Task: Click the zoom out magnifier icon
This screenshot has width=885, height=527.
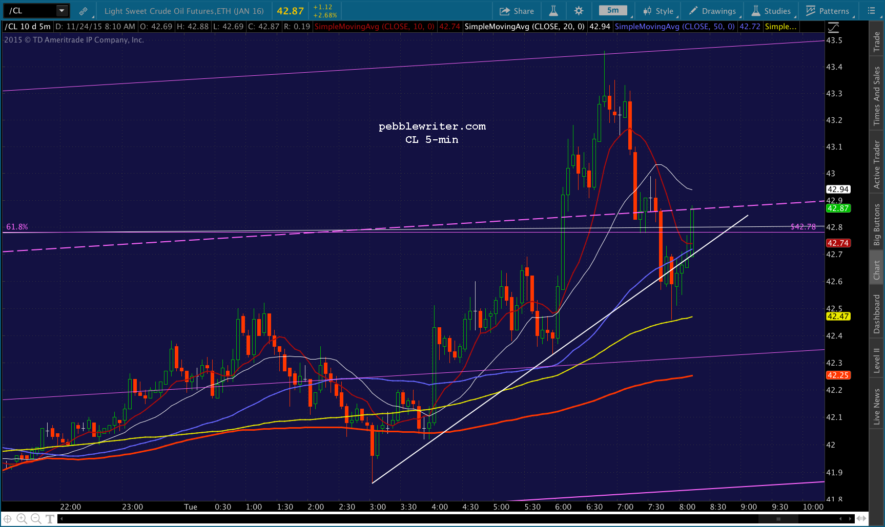Action: coord(36,519)
